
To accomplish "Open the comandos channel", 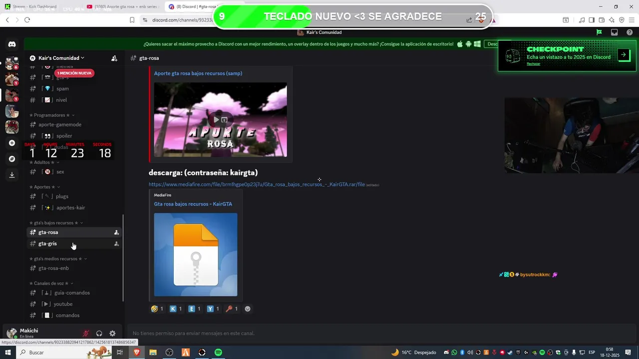I will tap(74, 316).
